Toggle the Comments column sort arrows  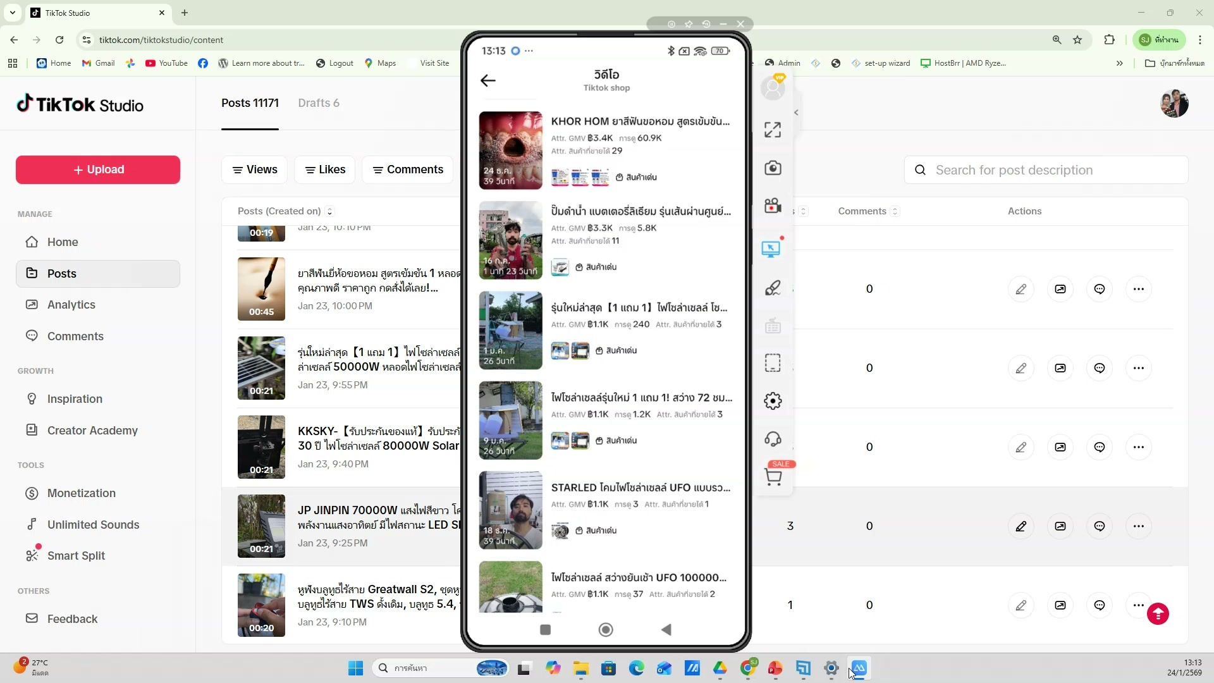895,211
